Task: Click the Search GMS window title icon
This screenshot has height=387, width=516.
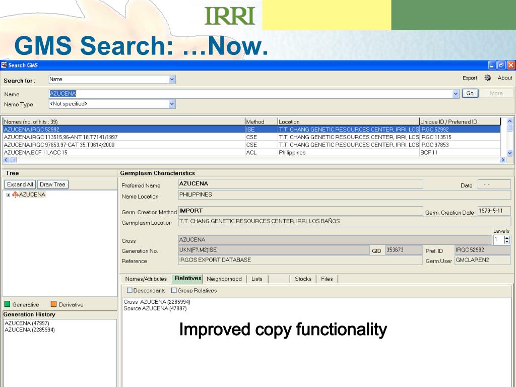Action: pos(4,65)
